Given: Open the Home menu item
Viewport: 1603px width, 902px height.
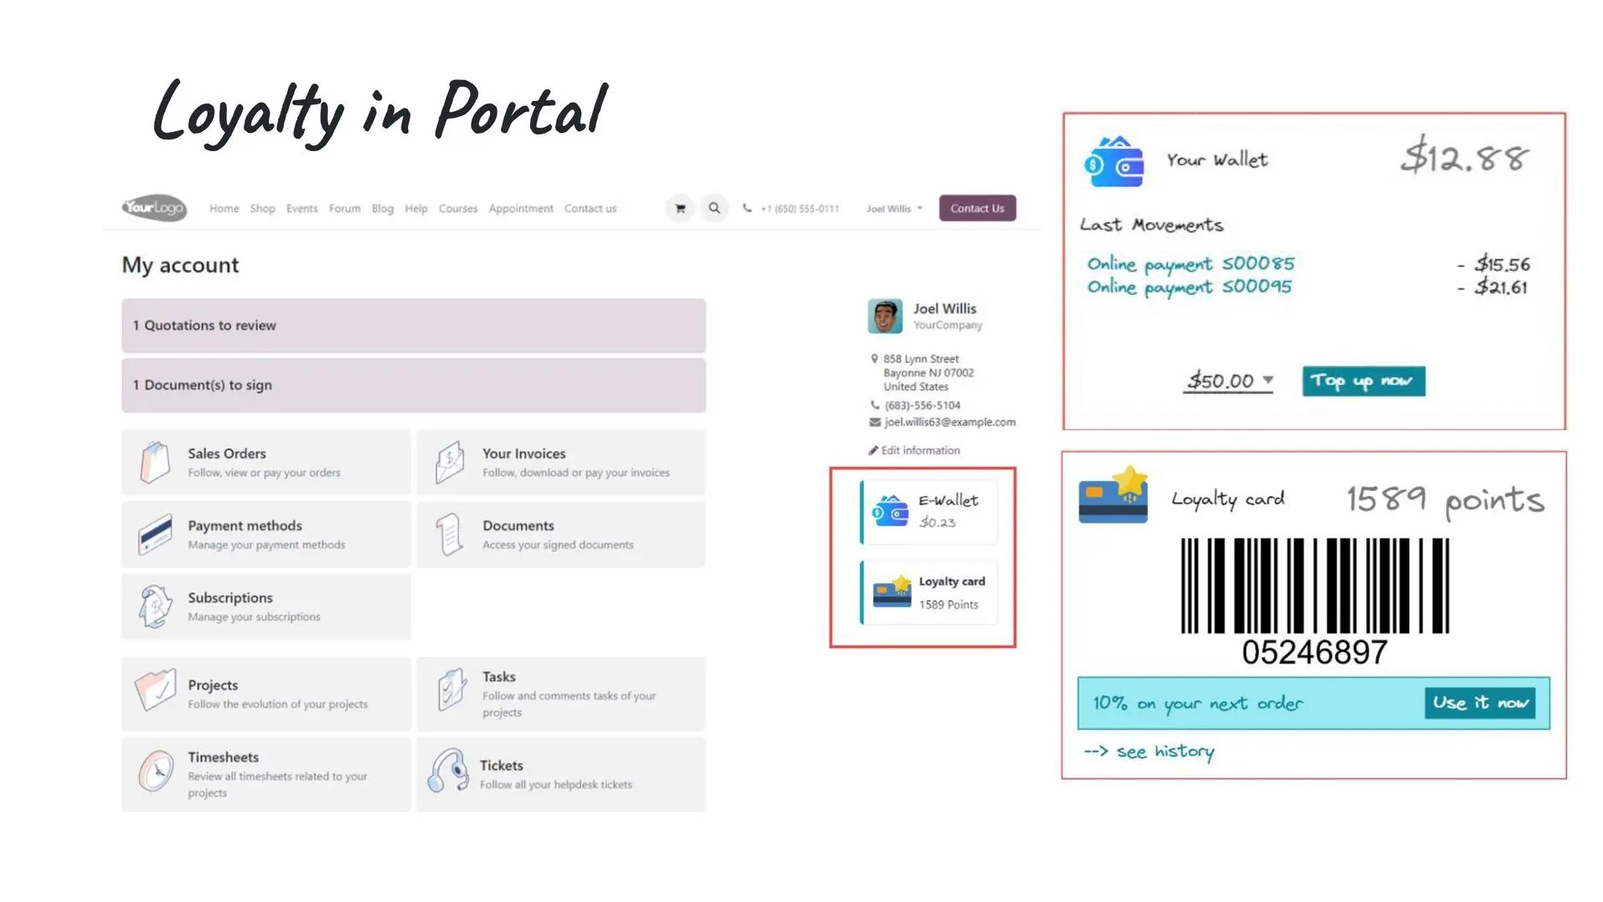Looking at the screenshot, I should pos(224,209).
